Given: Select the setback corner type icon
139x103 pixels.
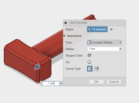Looking at the screenshot, I should pyautogui.click(x=97, y=69).
